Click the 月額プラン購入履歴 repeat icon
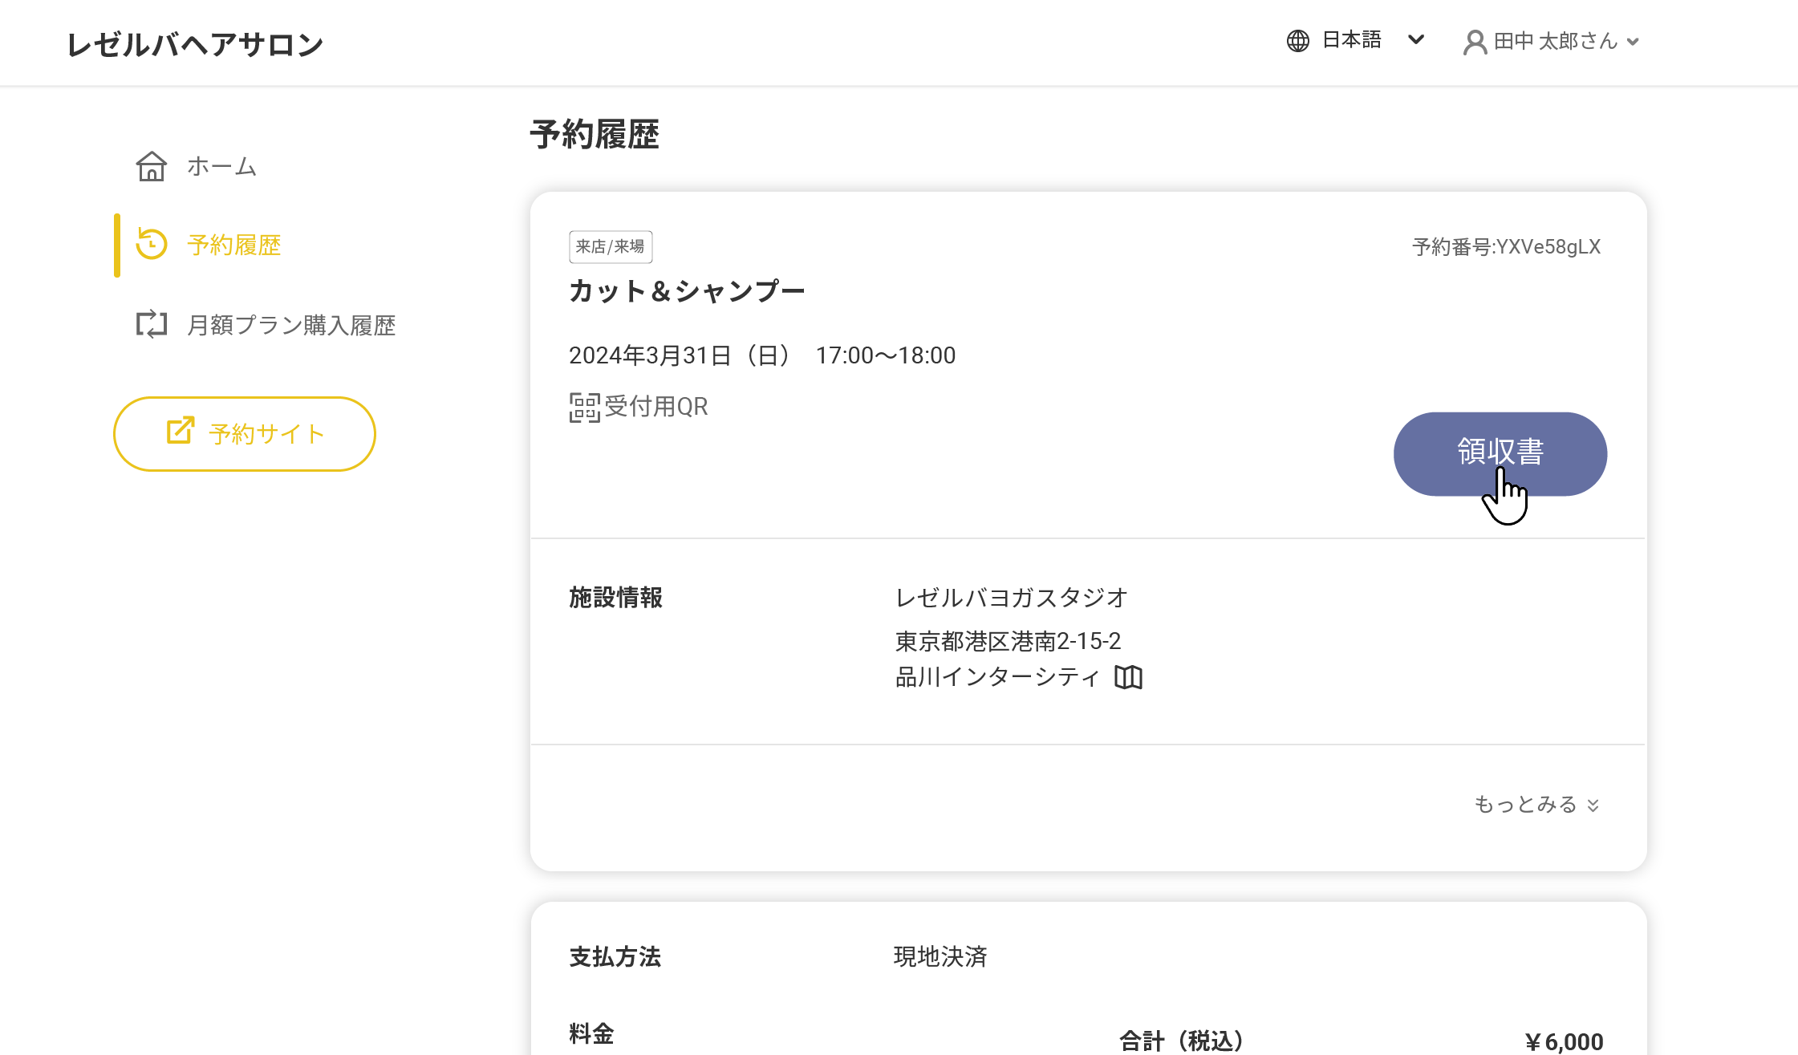The width and height of the screenshot is (1798, 1055). [x=151, y=325]
